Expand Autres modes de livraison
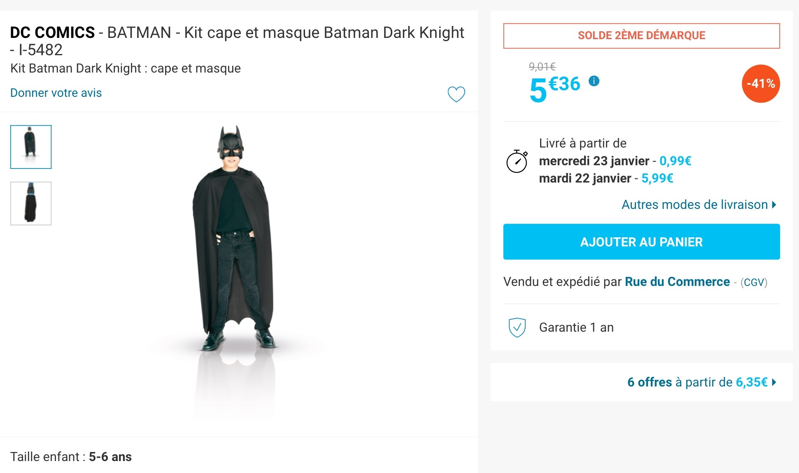 pyautogui.click(x=699, y=205)
